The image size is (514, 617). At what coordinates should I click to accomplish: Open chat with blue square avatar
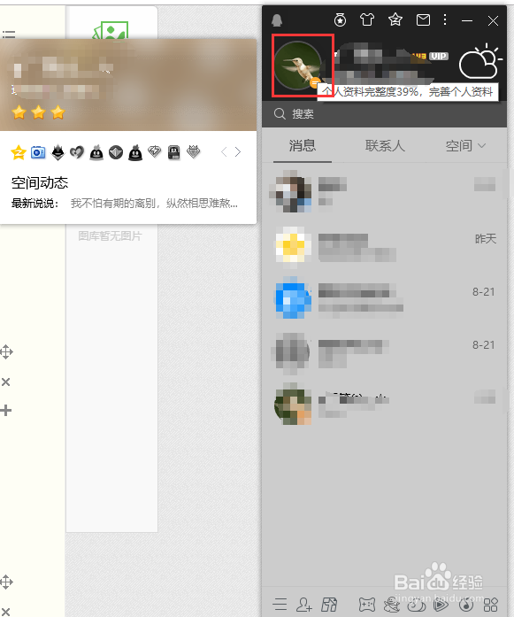[293, 298]
